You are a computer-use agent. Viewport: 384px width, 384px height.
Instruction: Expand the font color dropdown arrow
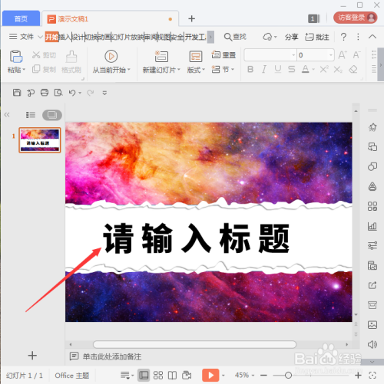313,70
